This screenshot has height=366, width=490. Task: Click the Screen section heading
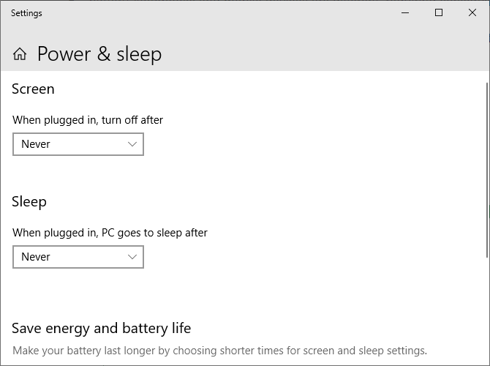tap(34, 89)
